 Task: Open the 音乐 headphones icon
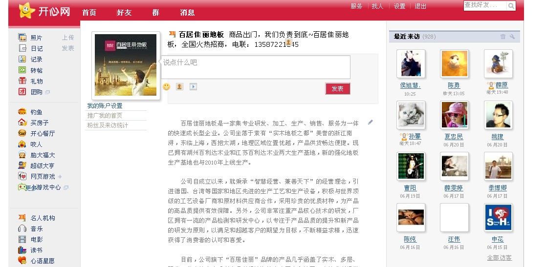pos(22,228)
